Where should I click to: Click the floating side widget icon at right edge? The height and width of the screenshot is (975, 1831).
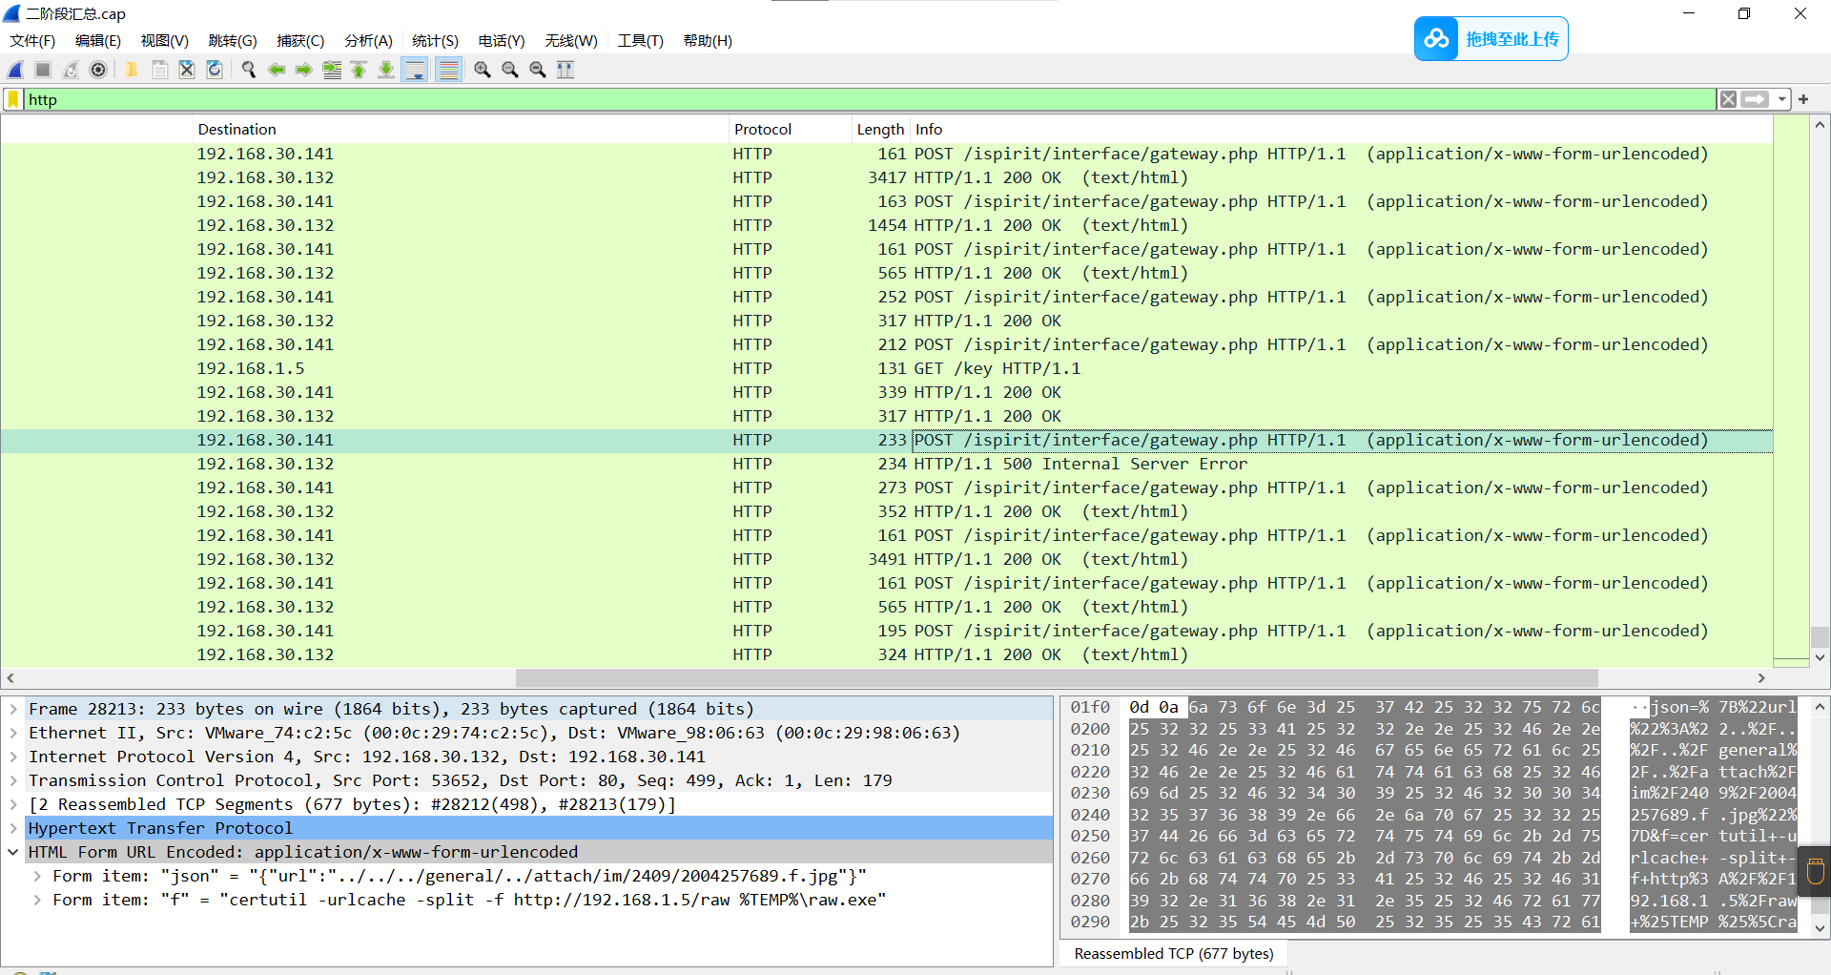point(1815,872)
